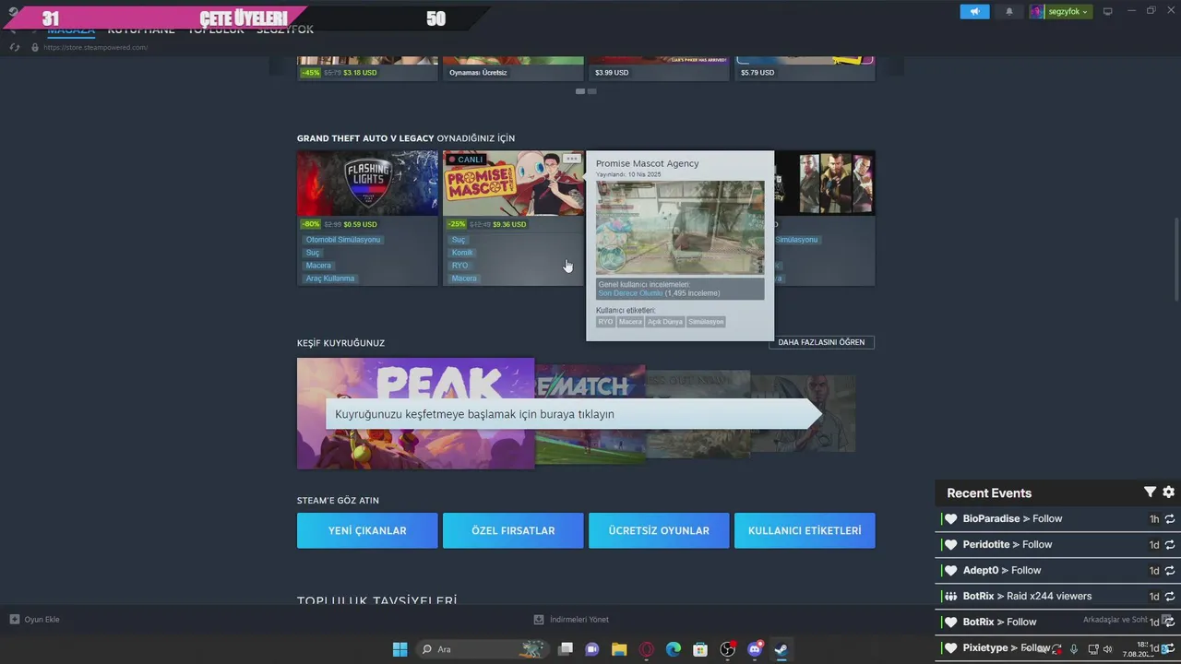Click the Promise Mascot Agency tooltip title
Screen dimensions: 1181x664
tap(647, 163)
